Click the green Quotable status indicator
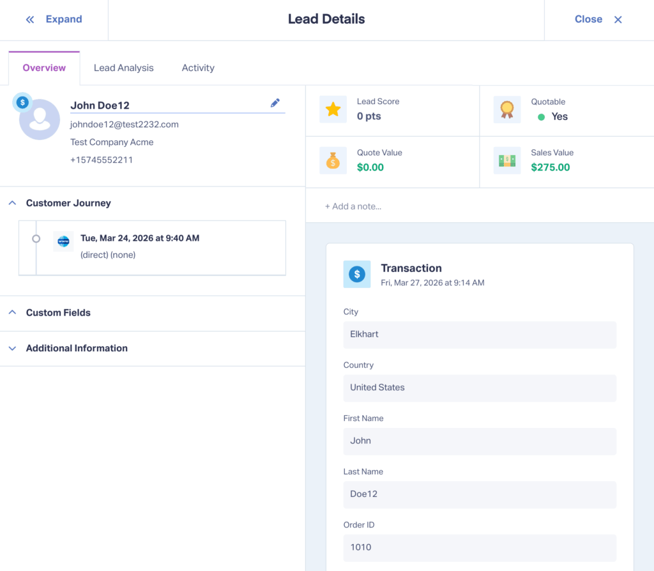654x571 pixels. 542,116
